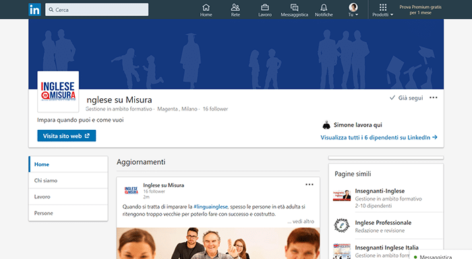
Task: Expand the Prodotti grid menu
Action: [x=383, y=10]
